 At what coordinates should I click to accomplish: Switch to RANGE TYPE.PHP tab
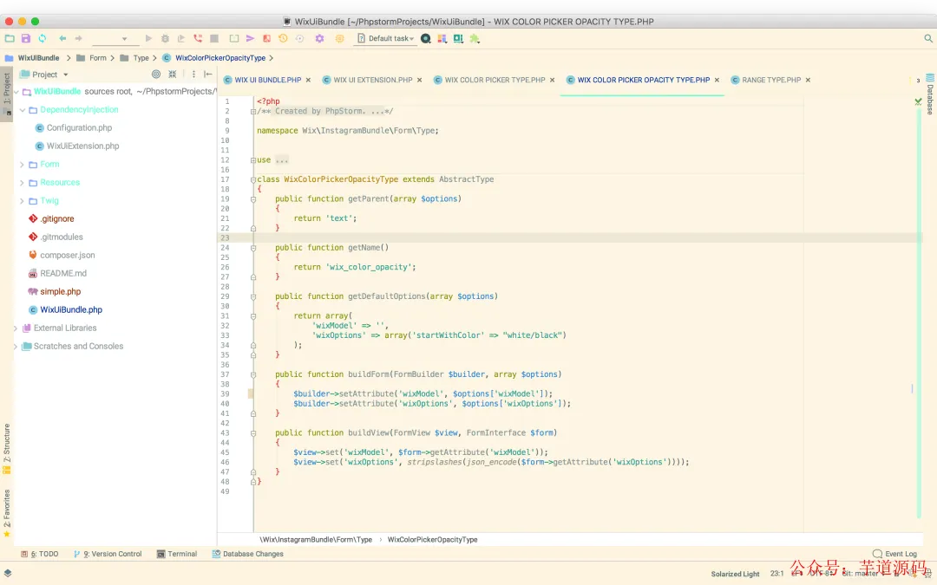pos(770,80)
